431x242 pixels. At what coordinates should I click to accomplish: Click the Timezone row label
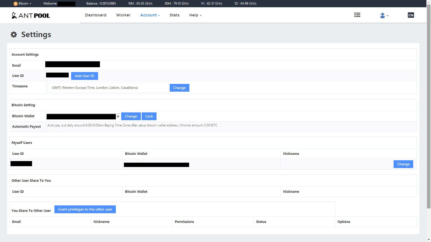tap(20, 86)
